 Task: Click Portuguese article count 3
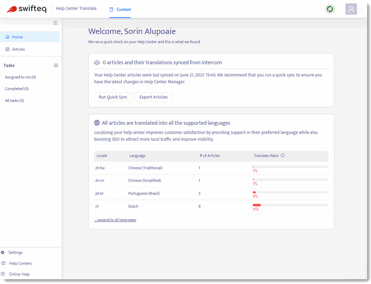(x=200, y=194)
